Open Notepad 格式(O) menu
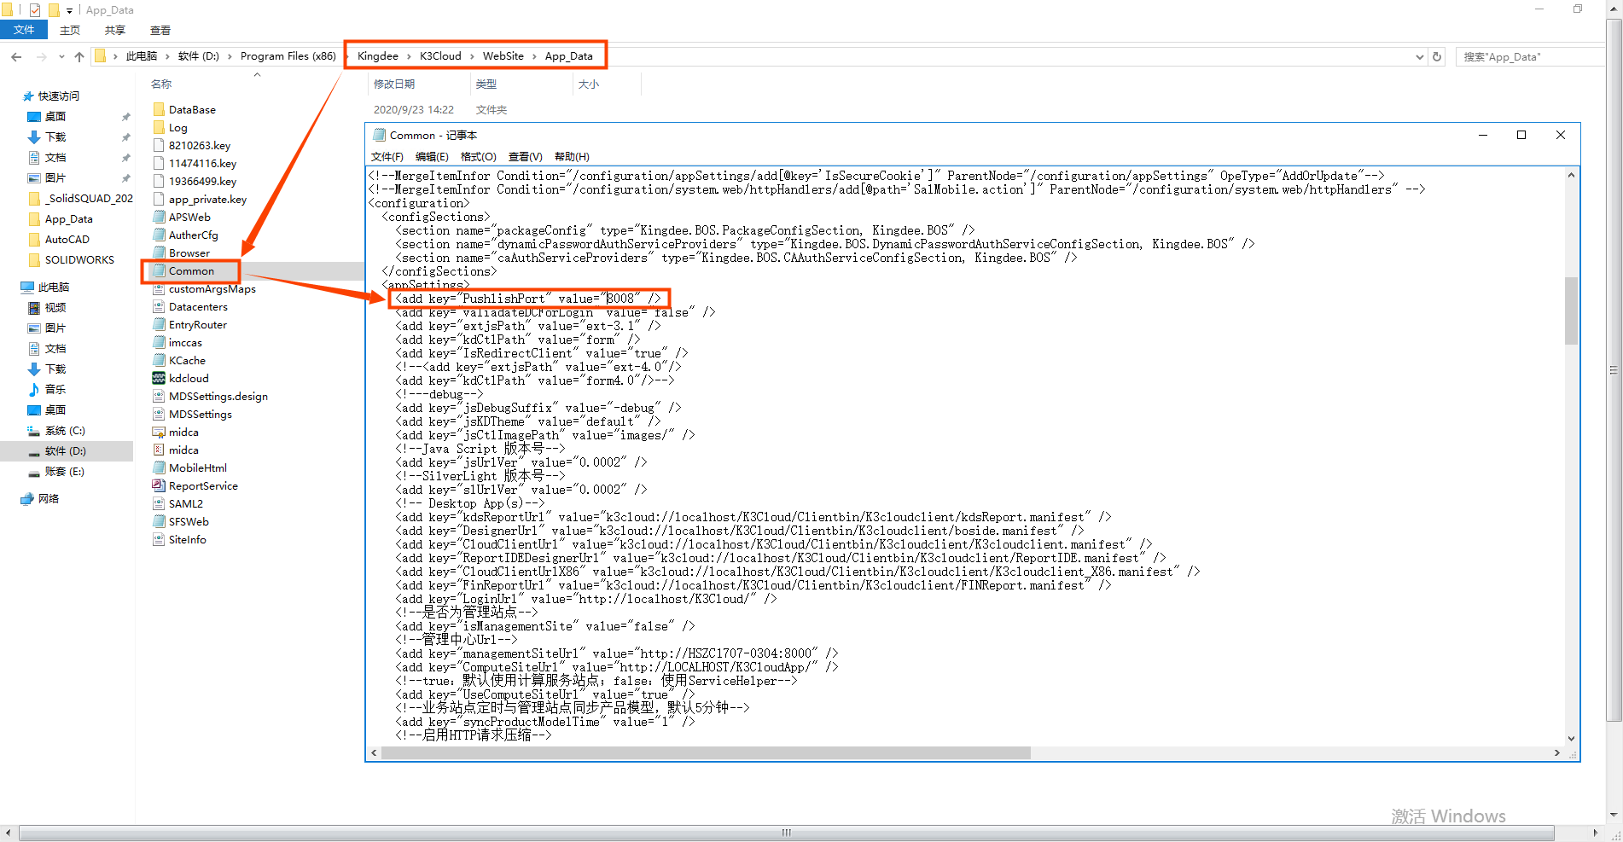Viewport: 1623px width, 842px height. pyautogui.click(x=478, y=156)
